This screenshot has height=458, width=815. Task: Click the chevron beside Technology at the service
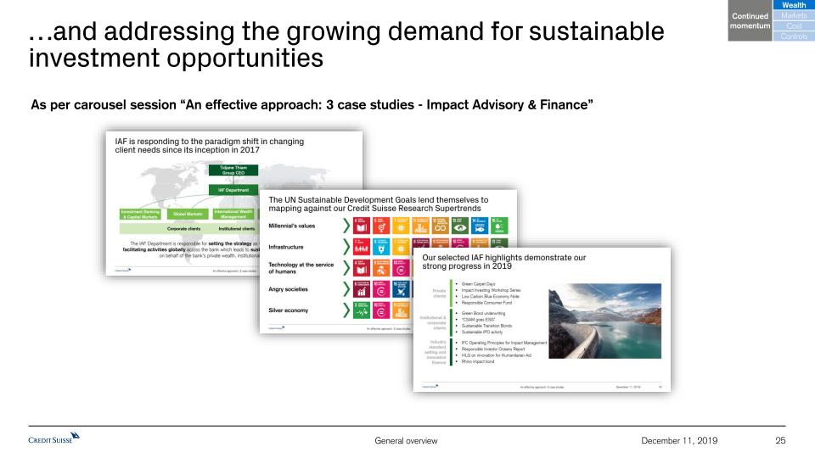point(346,268)
